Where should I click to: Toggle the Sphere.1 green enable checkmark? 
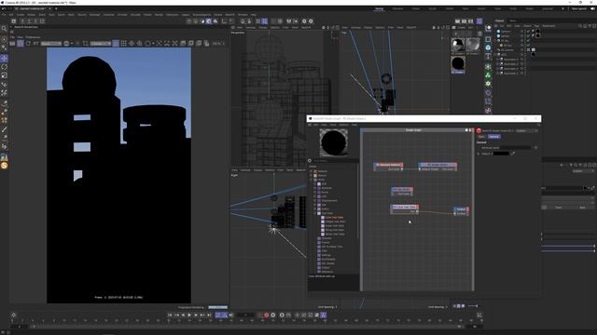528,31
